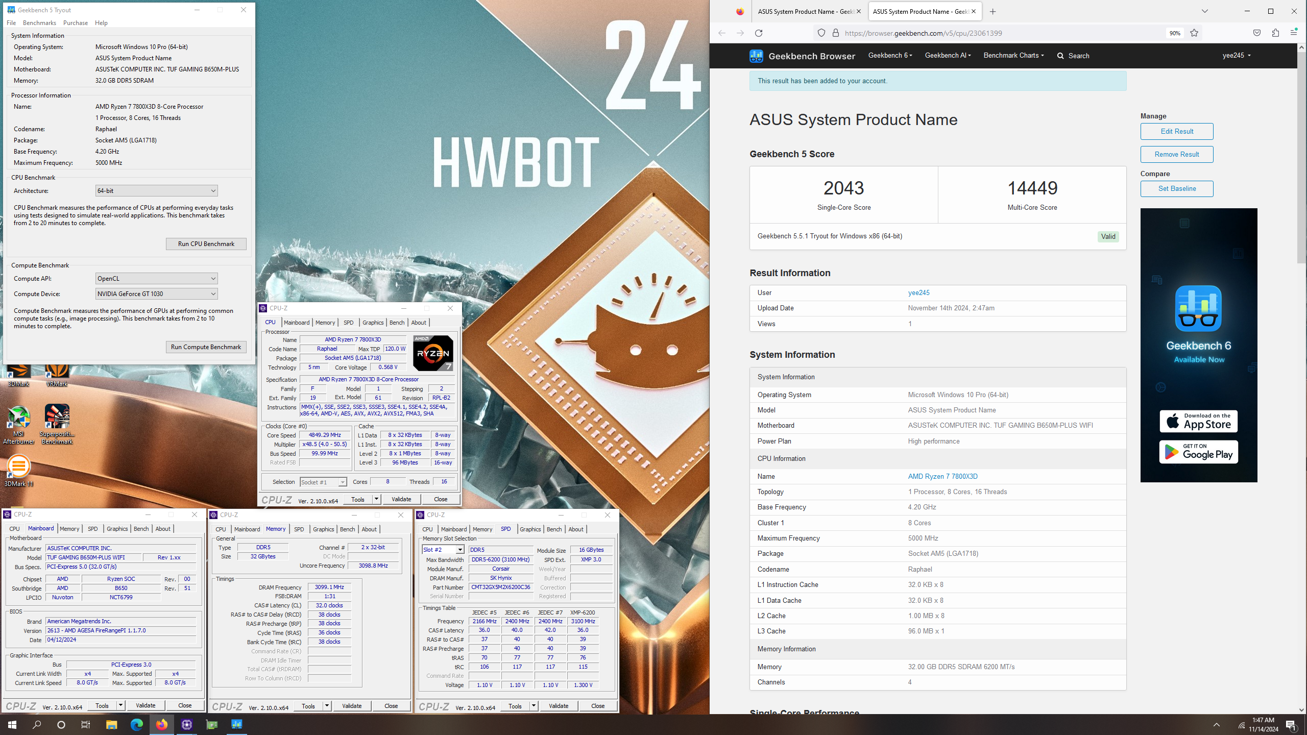
Task: Bookmark this page with the star icon
Action: 1194,33
